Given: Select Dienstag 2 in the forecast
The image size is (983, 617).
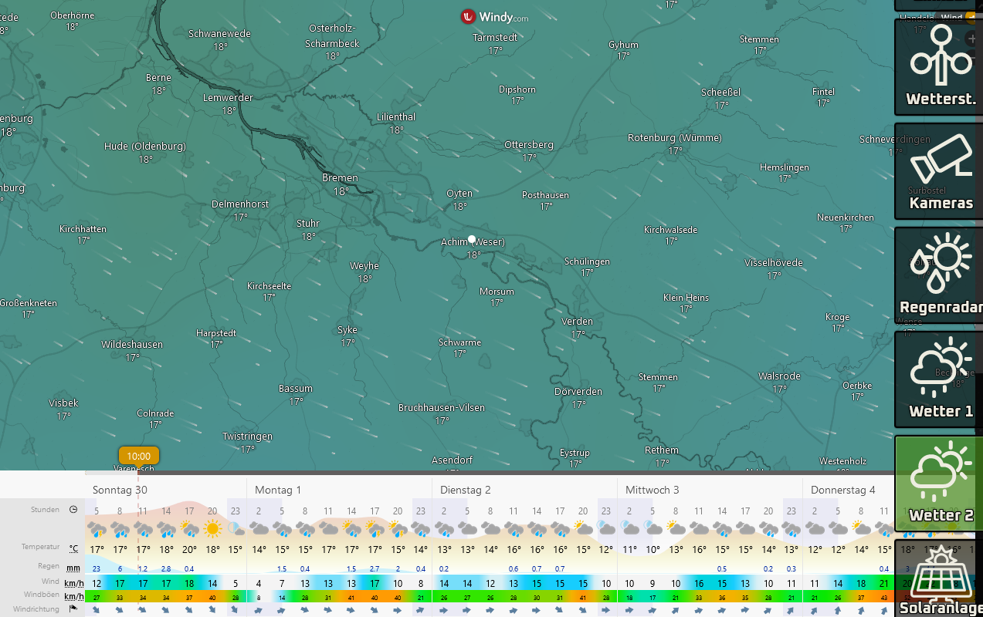Looking at the screenshot, I should [x=465, y=490].
